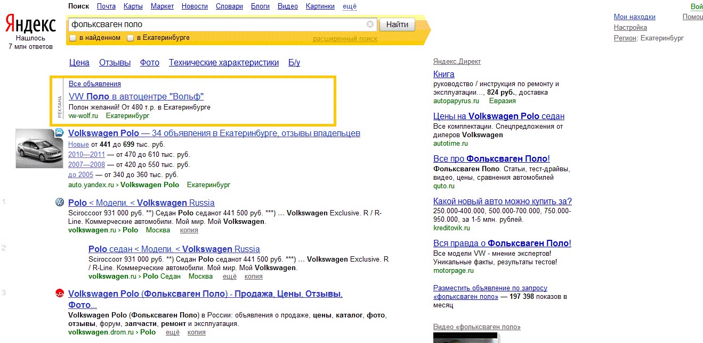Image resolution: width=703 pixels, height=343 pixels.
Task: Click the drom.ru red favicon icon
Action: [x=59, y=294]
